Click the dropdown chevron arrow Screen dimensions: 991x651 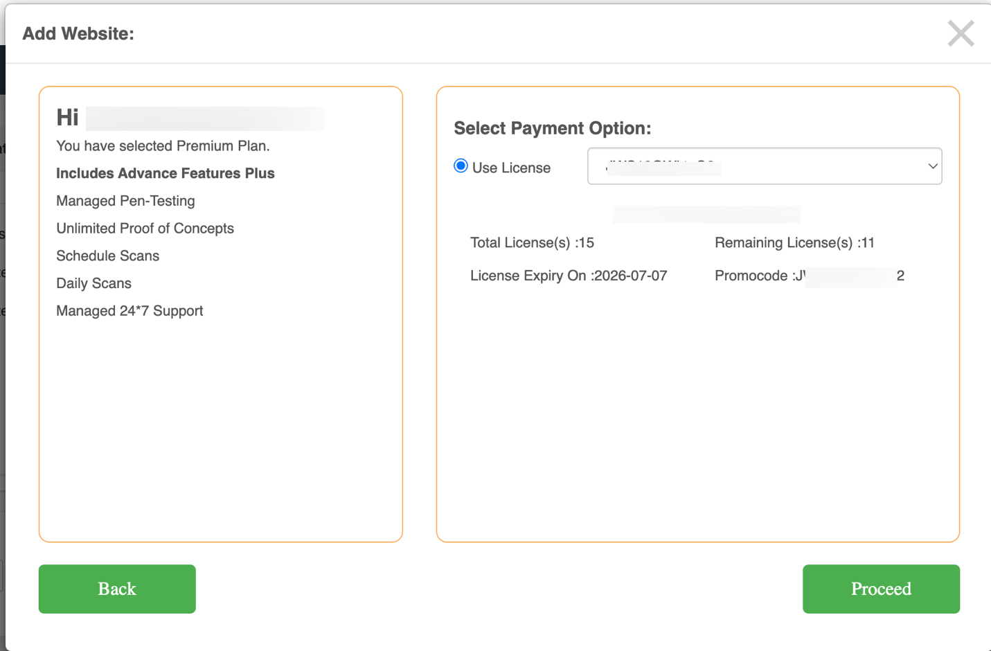click(931, 166)
